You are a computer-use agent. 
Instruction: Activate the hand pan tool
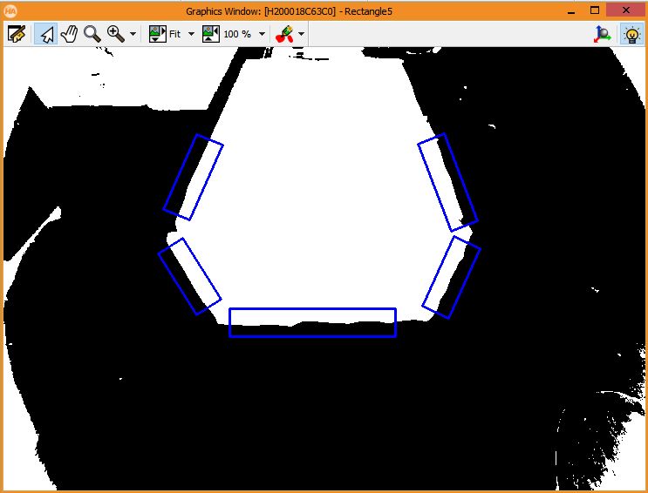pyautogui.click(x=69, y=34)
